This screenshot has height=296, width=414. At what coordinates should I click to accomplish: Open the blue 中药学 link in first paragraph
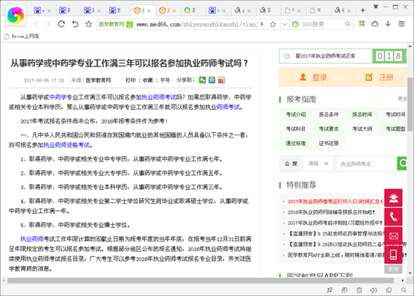pyautogui.click(x=58, y=97)
